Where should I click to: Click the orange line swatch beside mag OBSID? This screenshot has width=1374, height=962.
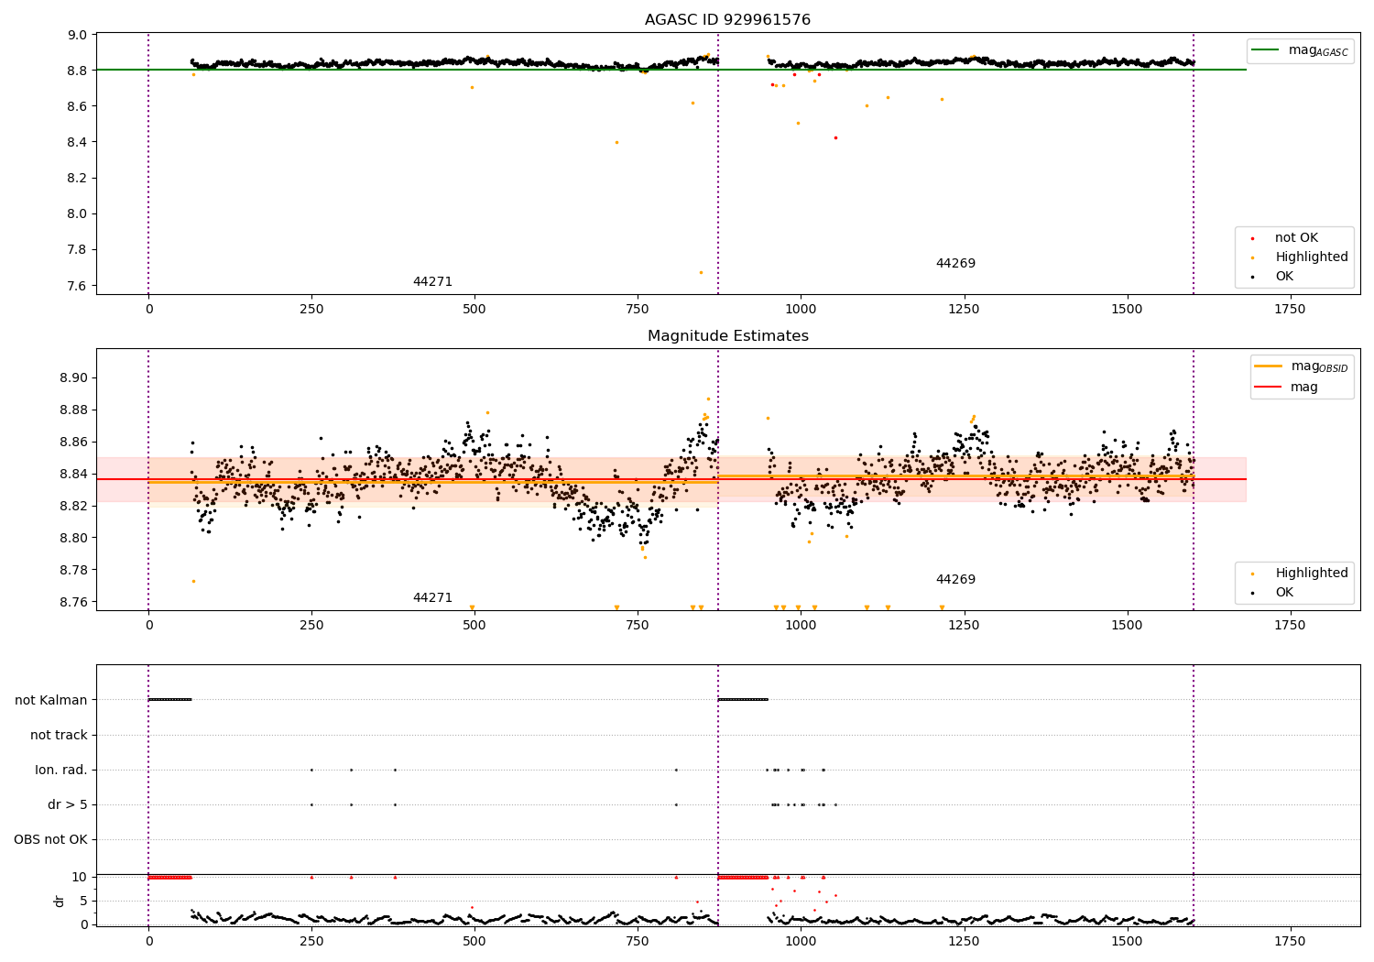(1268, 366)
